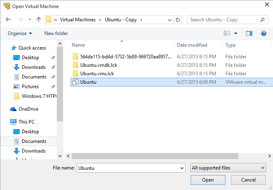Click the Back navigation arrow
Viewport: 273px width, 190px height.
pos(9,20)
